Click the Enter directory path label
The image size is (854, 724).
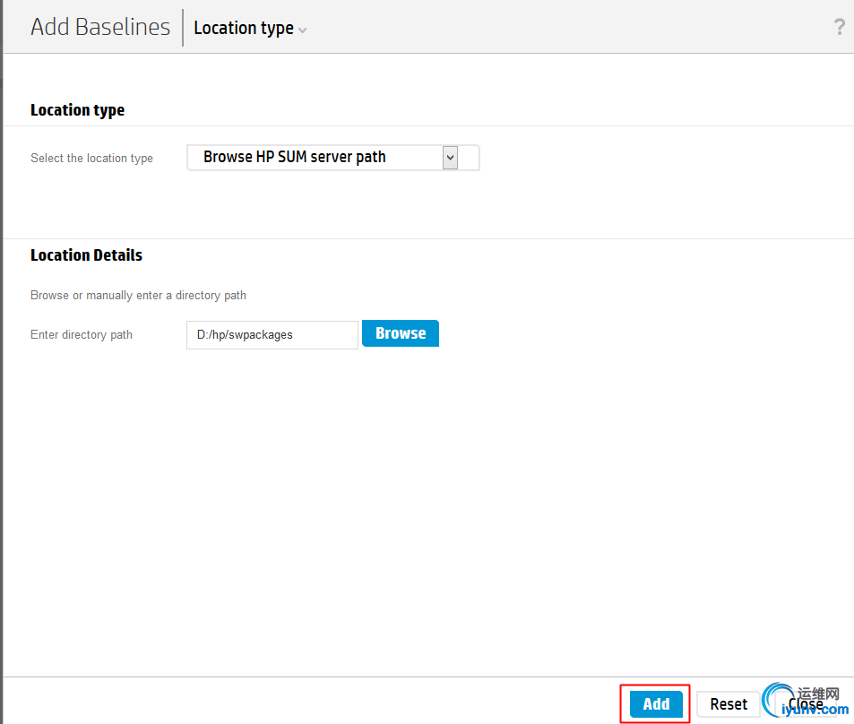click(82, 335)
